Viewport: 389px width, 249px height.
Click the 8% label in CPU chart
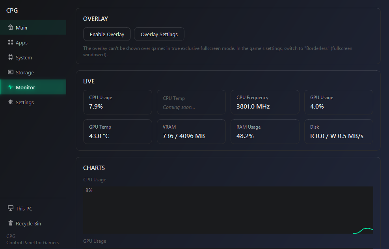(x=89, y=190)
